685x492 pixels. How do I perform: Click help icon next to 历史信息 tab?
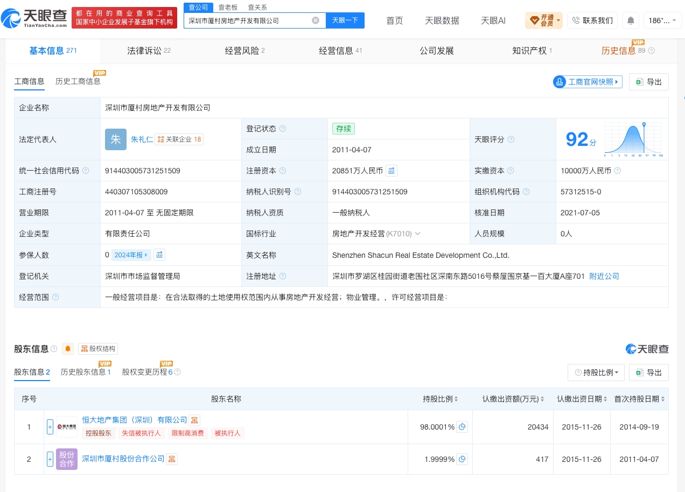(652, 51)
